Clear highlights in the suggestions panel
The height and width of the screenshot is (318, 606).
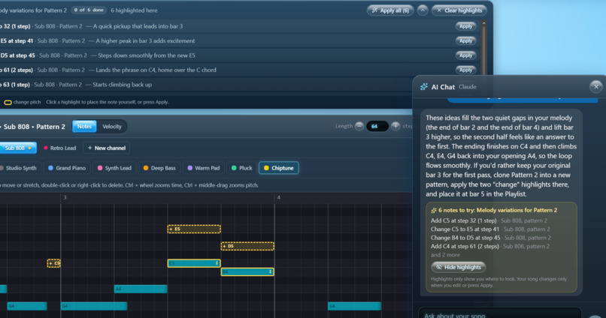459,10
